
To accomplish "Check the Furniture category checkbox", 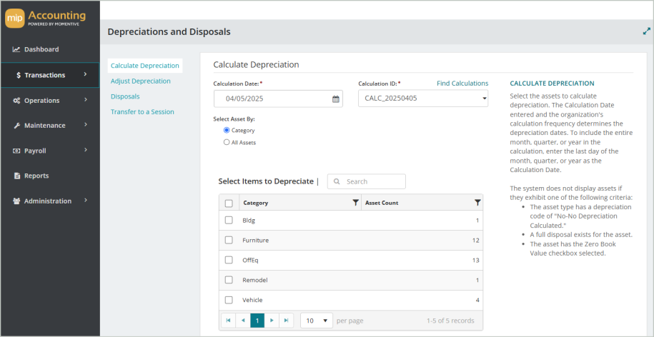I will (x=229, y=240).
